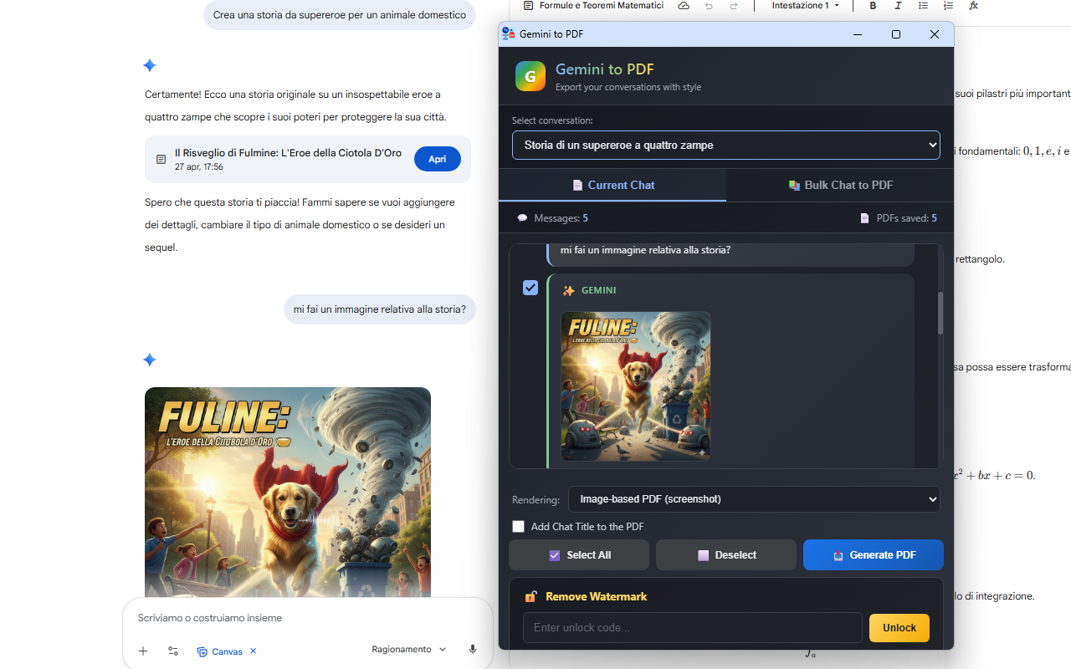This screenshot has width=1071, height=669.
Task: Click the undo arrow in document toolbar
Action: tap(709, 6)
